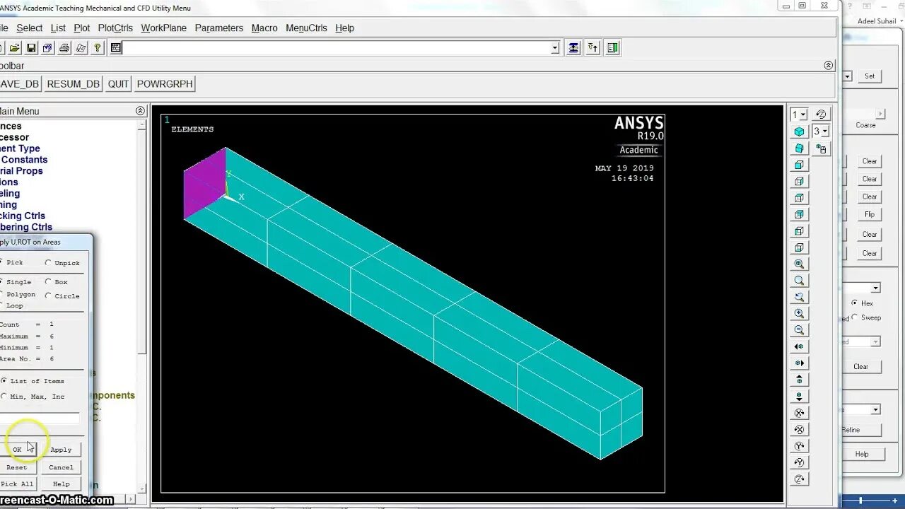Click the Image Capture toolbar icon

click(x=64, y=48)
